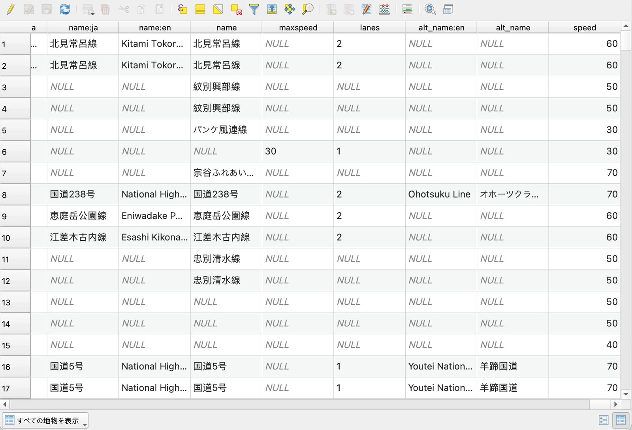Select row 17 via its row header
Viewport: 632px width, 430px height.
(x=15, y=388)
